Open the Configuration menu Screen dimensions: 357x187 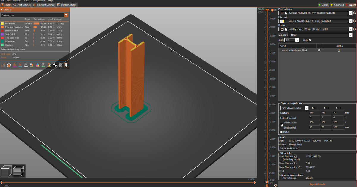(x=39, y=1)
